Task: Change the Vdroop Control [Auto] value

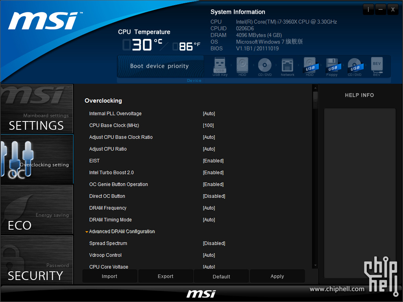Action: [209, 255]
